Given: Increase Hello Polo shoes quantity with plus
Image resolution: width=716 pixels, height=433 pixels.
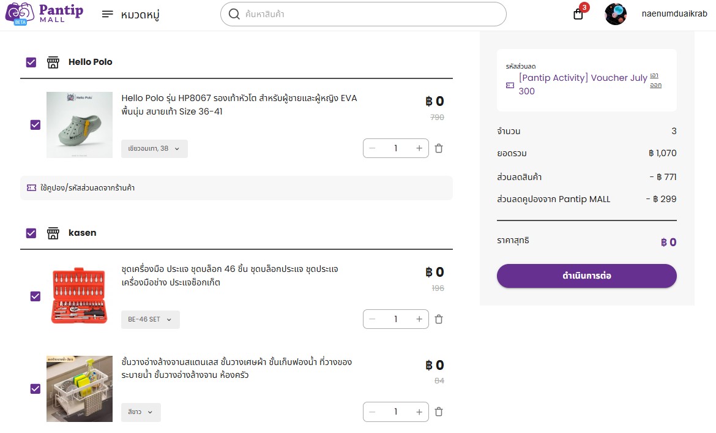Looking at the screenshot, I should pos(419,148).
